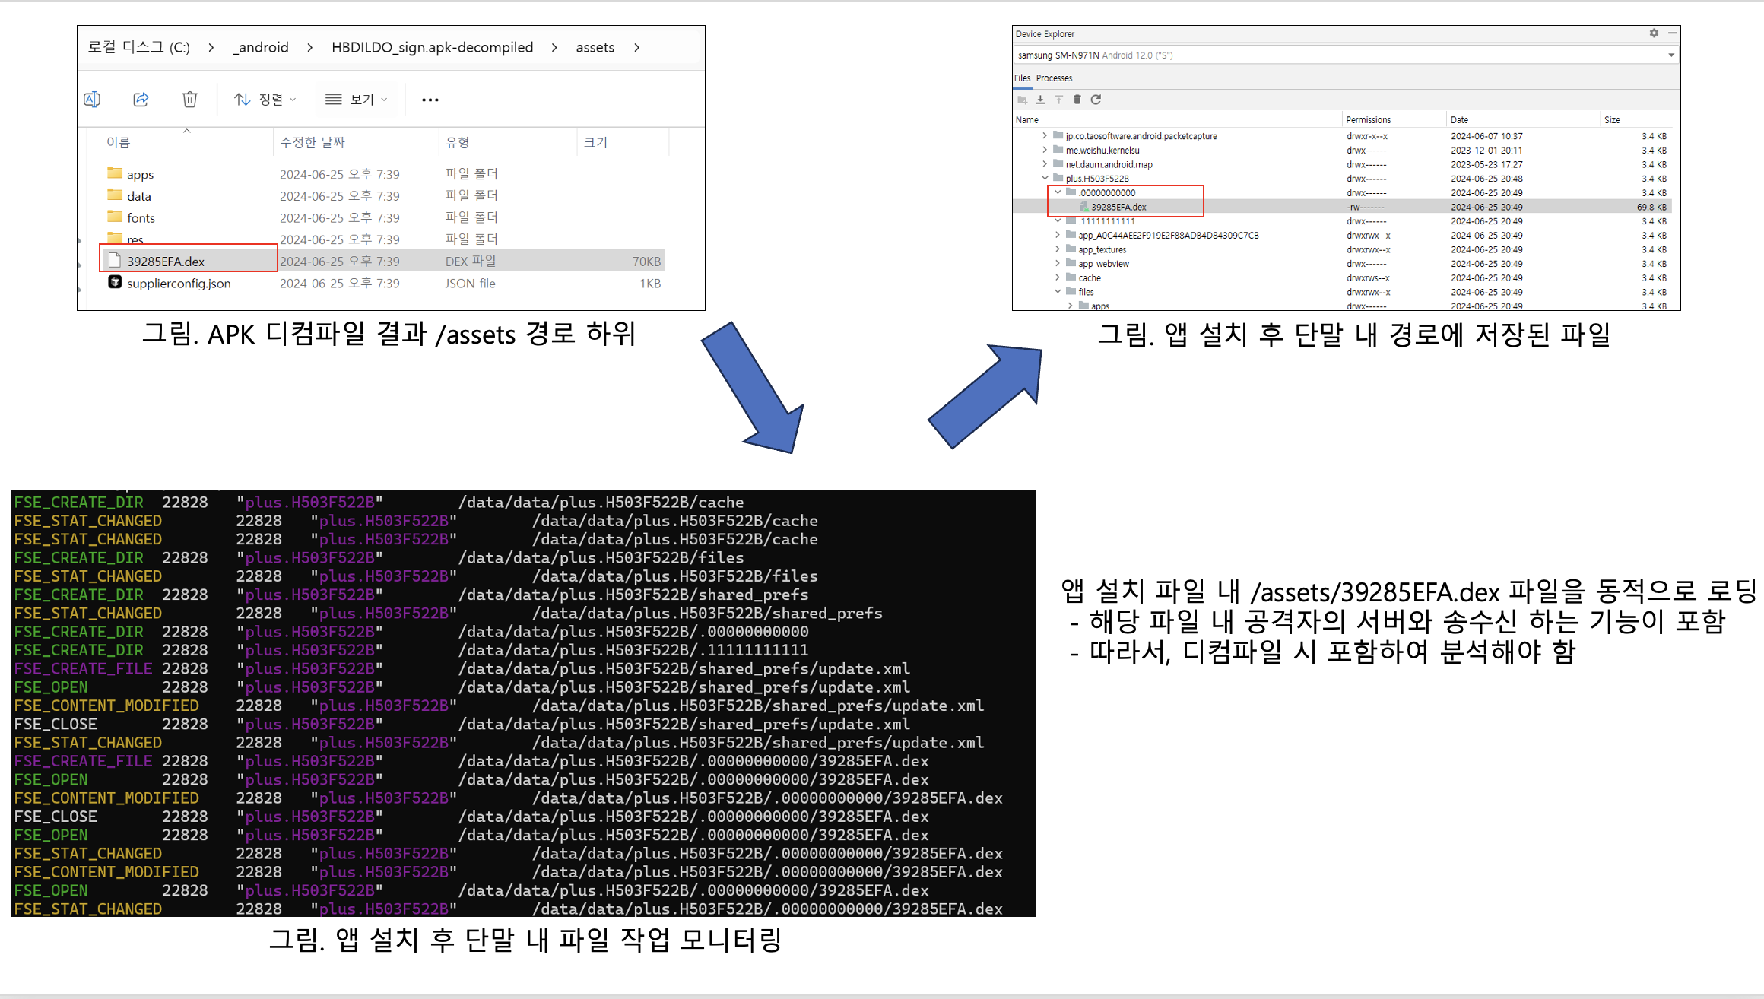This screenshot has width=1764, height=999.
Task: Click the delete trash icon in Device Explorer
Action: click(1077, 100)
